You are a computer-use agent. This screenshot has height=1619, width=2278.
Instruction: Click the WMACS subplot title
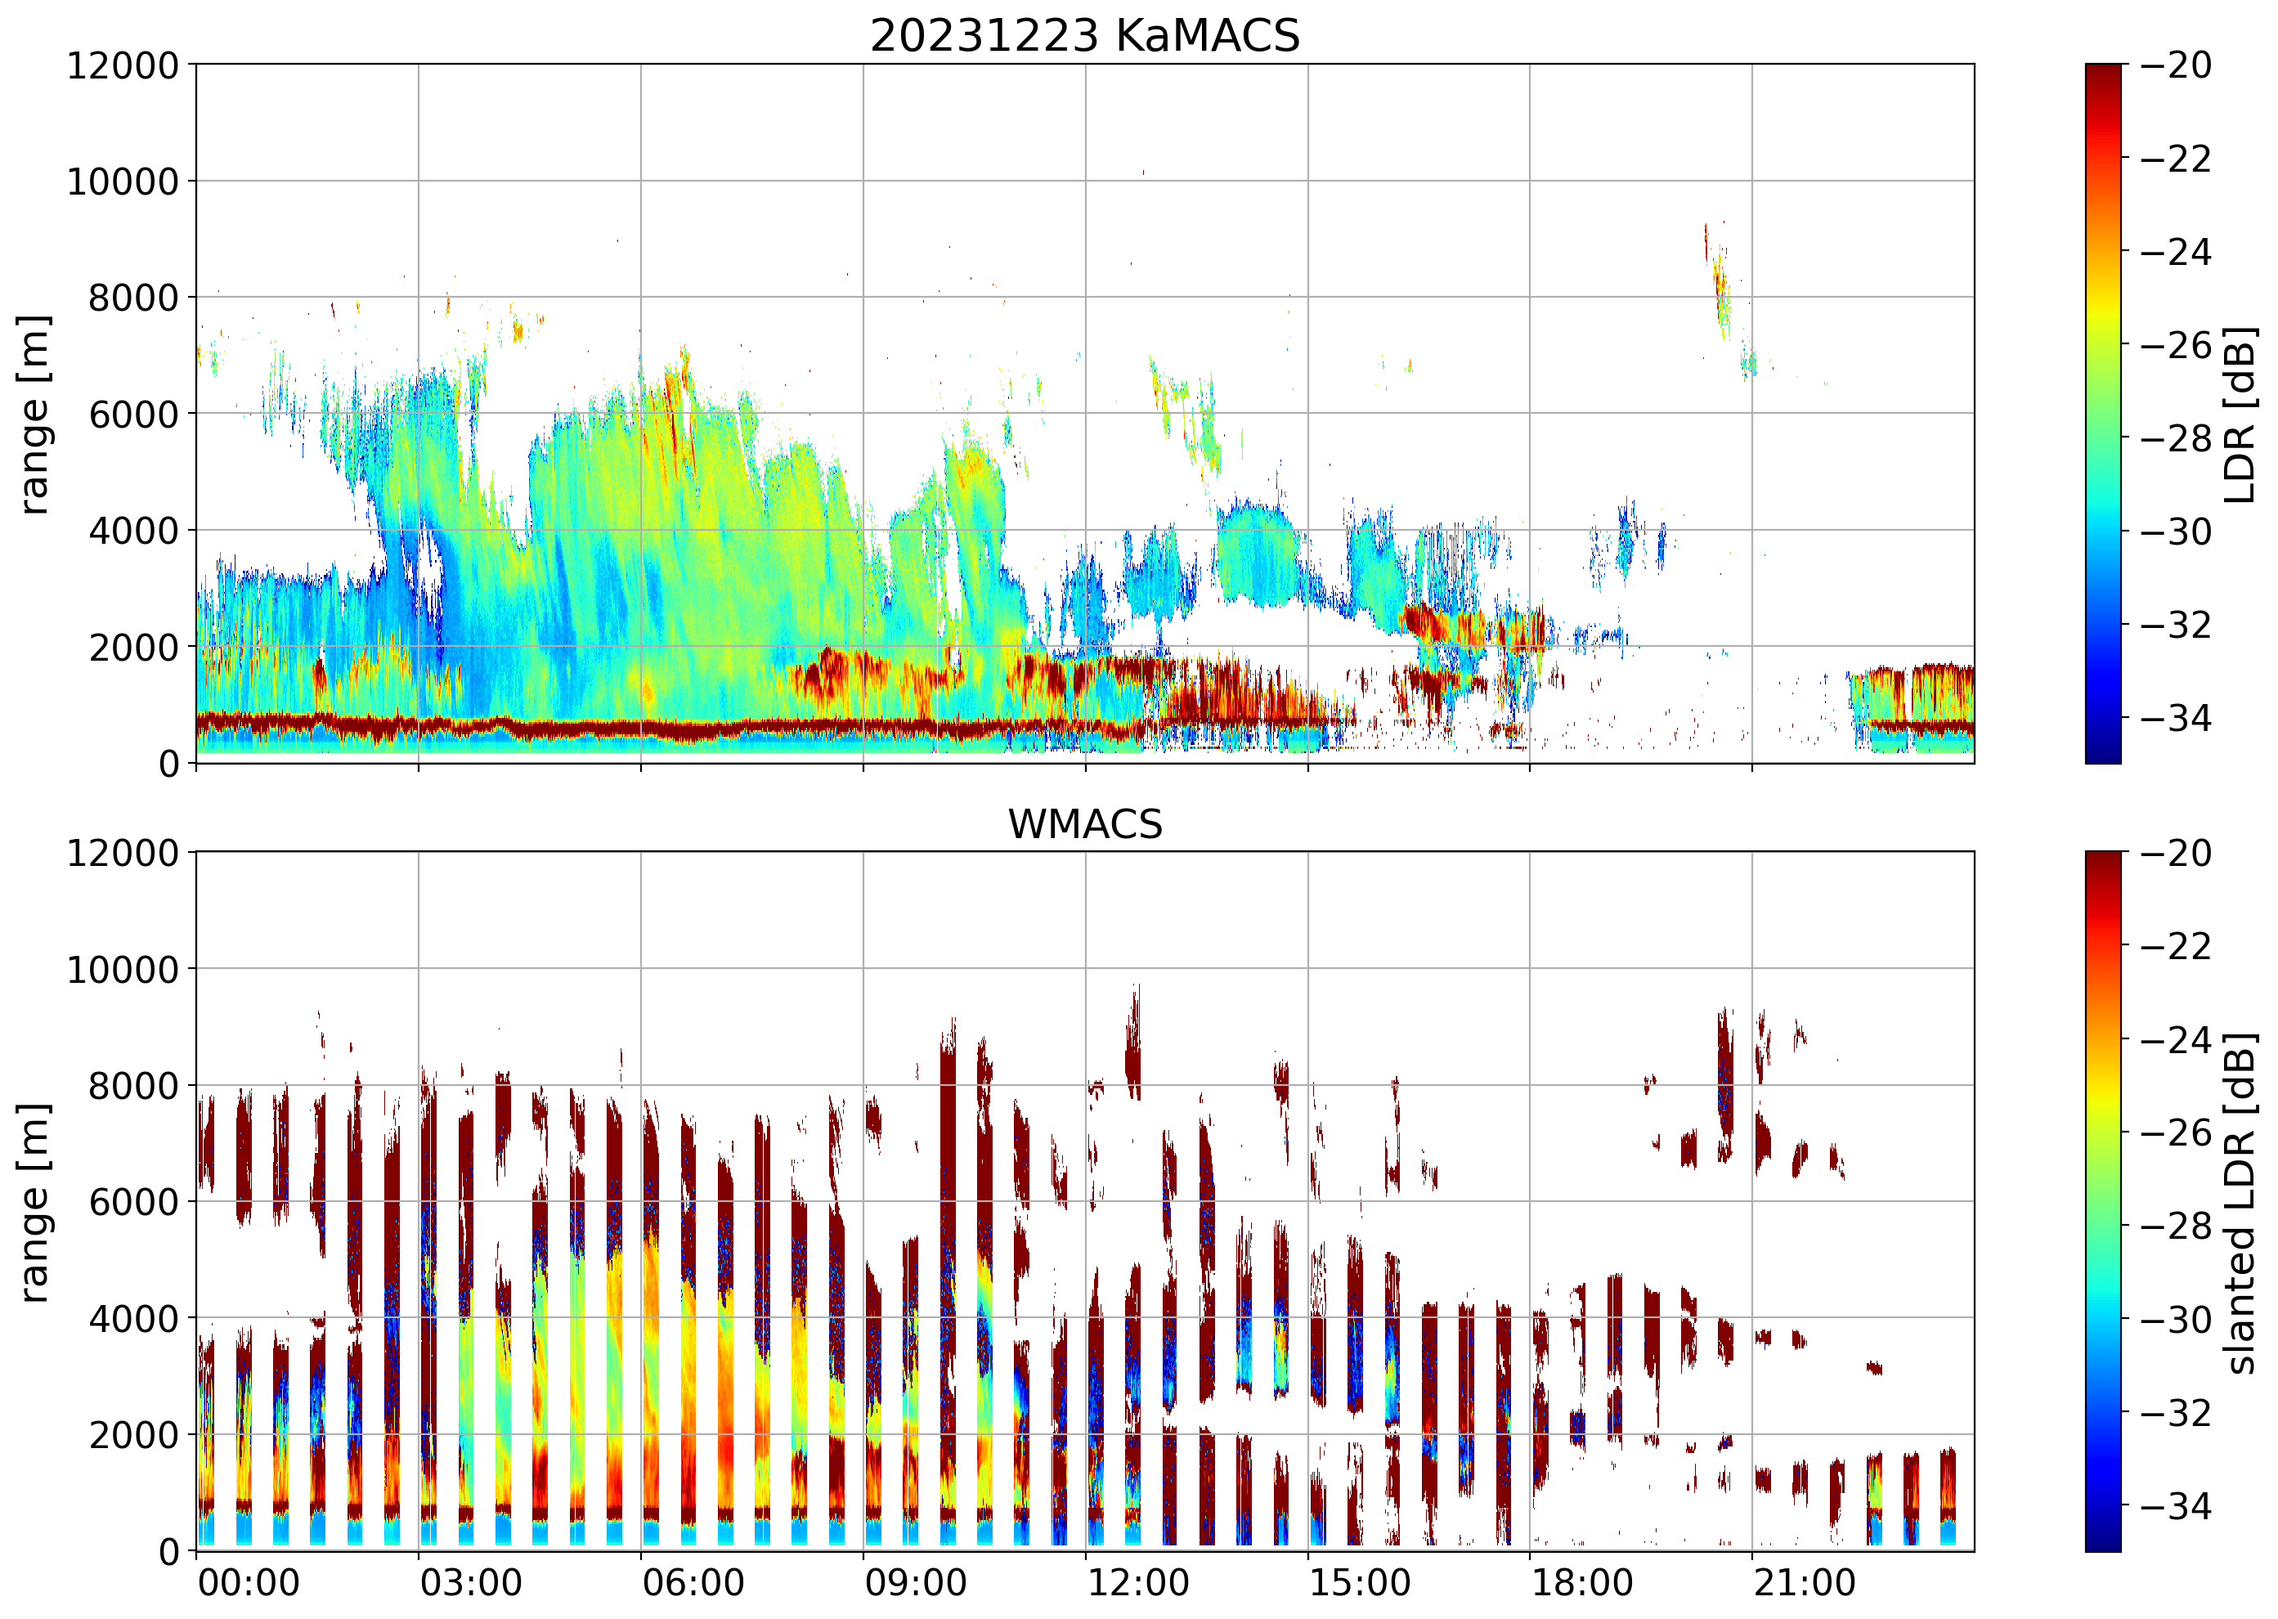pyautogui.click(x=1085, y=824)
